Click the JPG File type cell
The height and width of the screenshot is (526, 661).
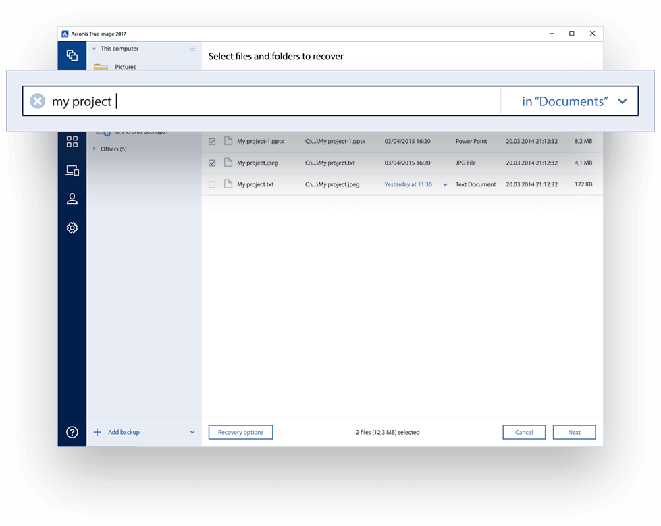465,163
